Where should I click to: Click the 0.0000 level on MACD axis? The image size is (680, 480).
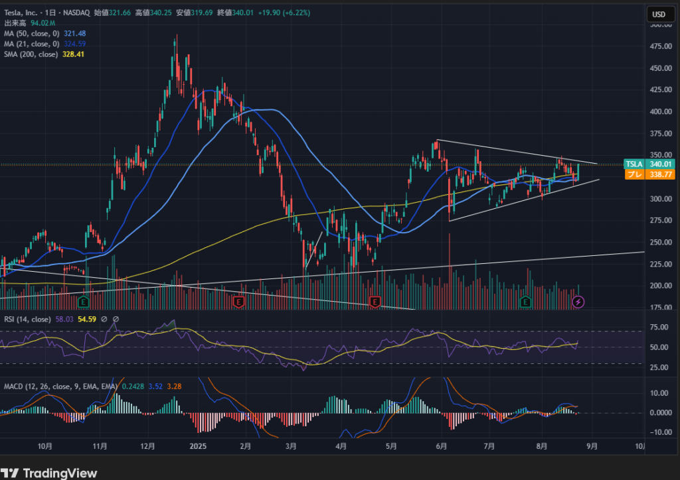coord(661,413)
